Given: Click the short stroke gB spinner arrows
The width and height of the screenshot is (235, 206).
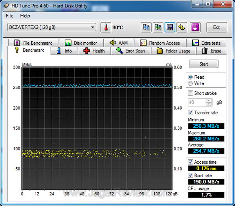Looking at the screenshot, I should click(x=209, y=103).
